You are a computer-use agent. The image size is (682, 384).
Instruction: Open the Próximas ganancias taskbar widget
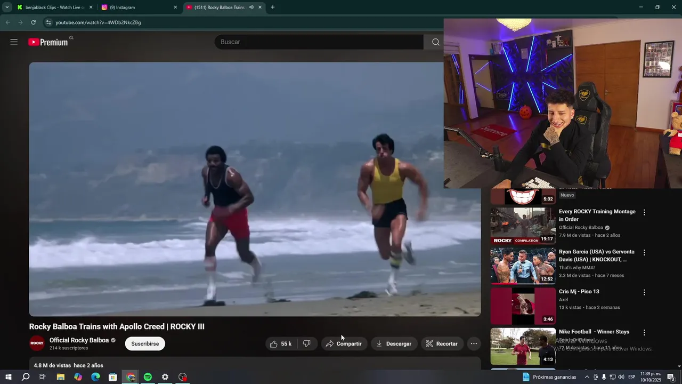[549, 377]
